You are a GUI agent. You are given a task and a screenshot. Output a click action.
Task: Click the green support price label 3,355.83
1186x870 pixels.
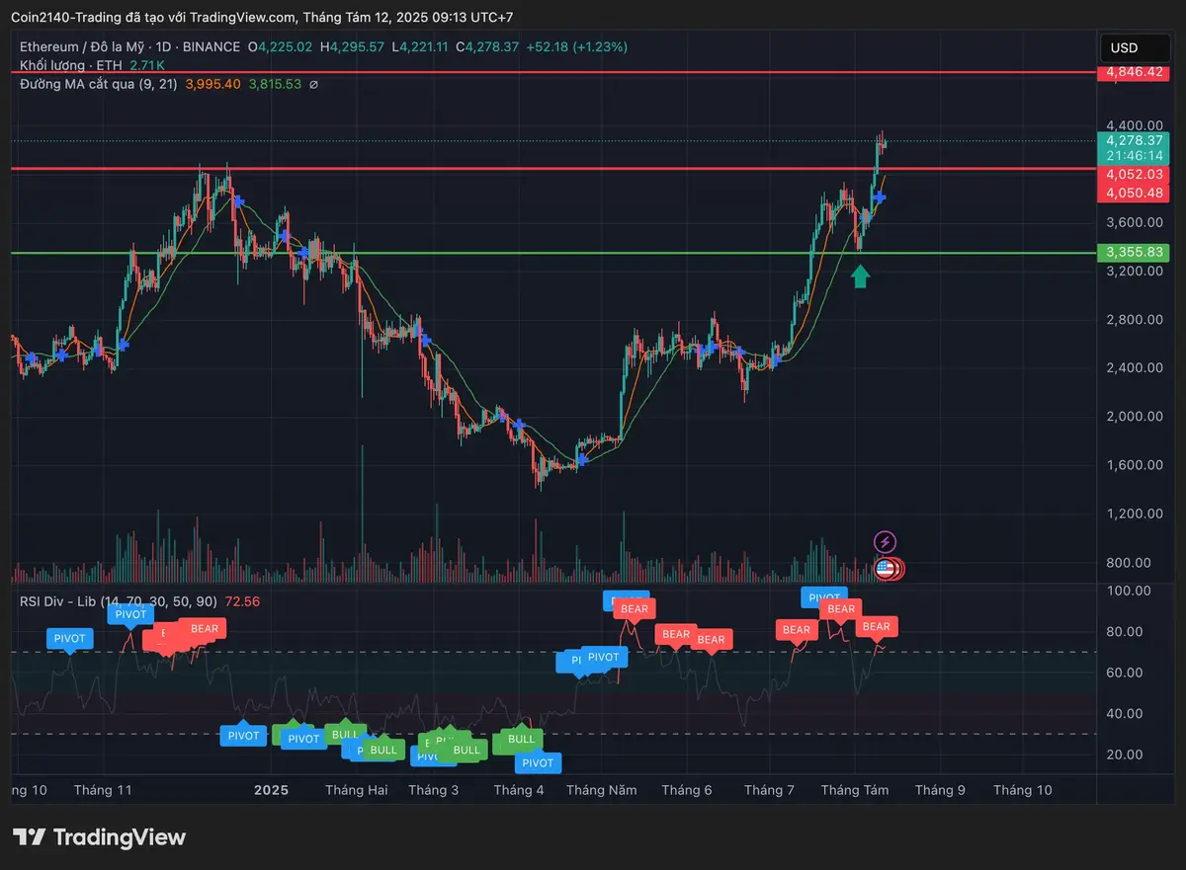pos(1133,252)
